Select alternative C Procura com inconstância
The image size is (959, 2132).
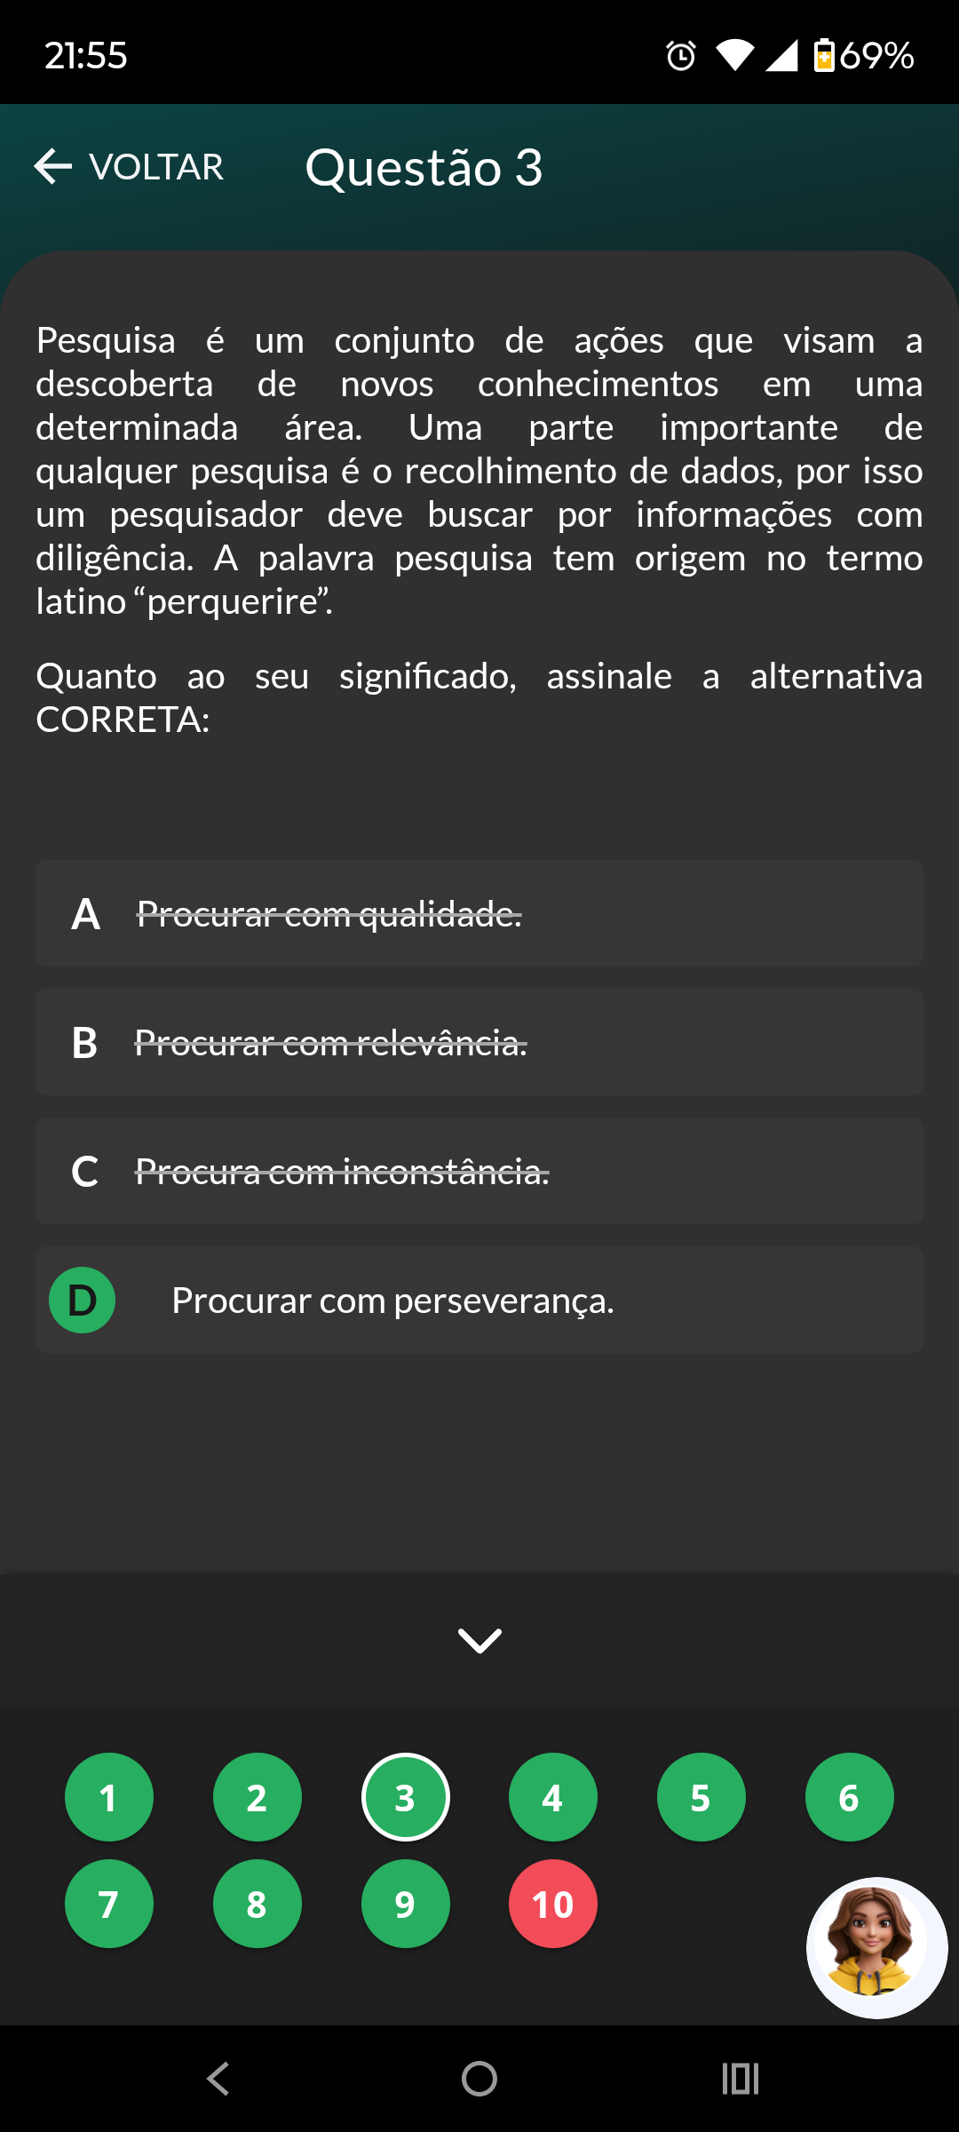(x=342, y=1172)
